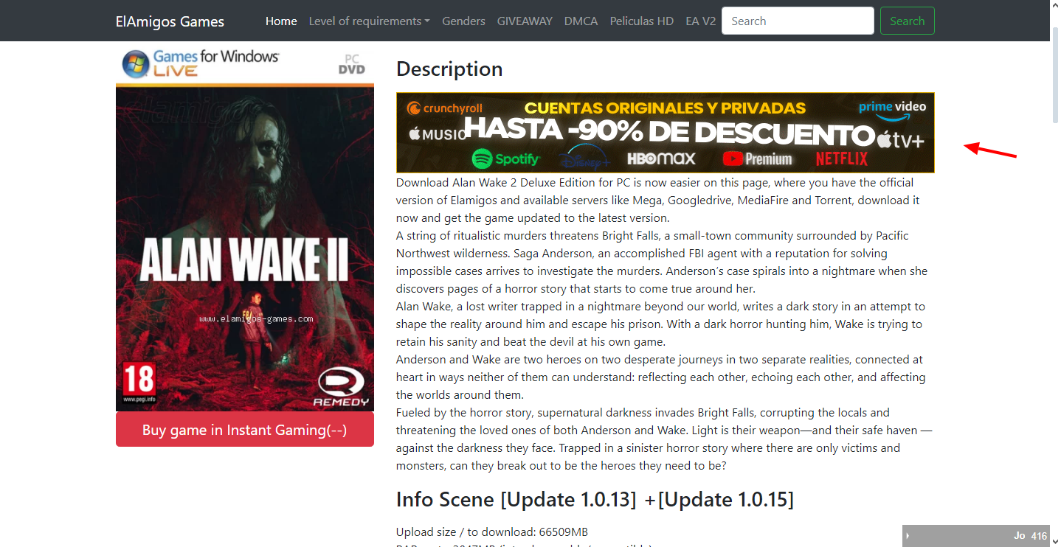Click the Crunchyroll logo in the banner
Screen dimensions: 1061x547
click(x=444, y=108)
